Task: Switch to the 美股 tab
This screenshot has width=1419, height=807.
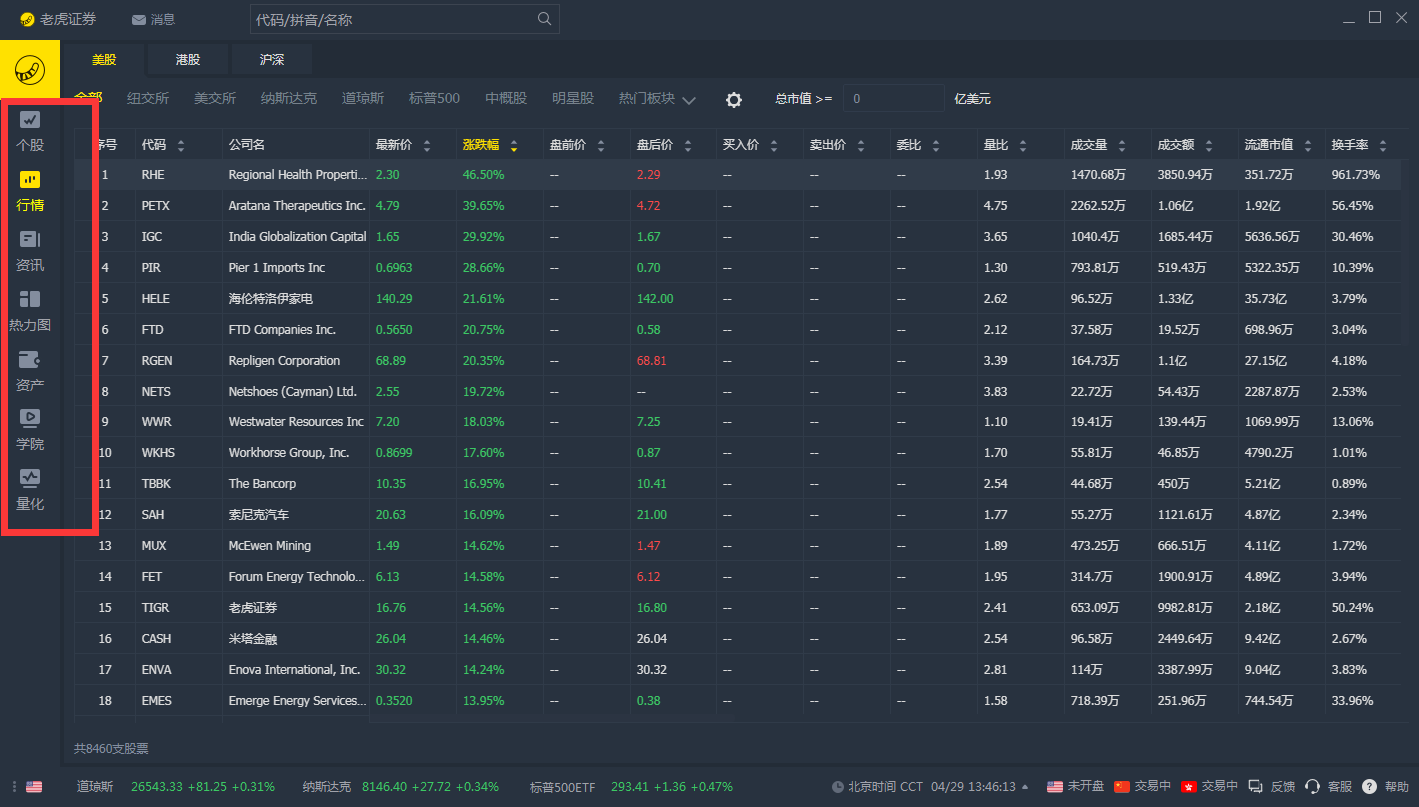Action: 103,59
